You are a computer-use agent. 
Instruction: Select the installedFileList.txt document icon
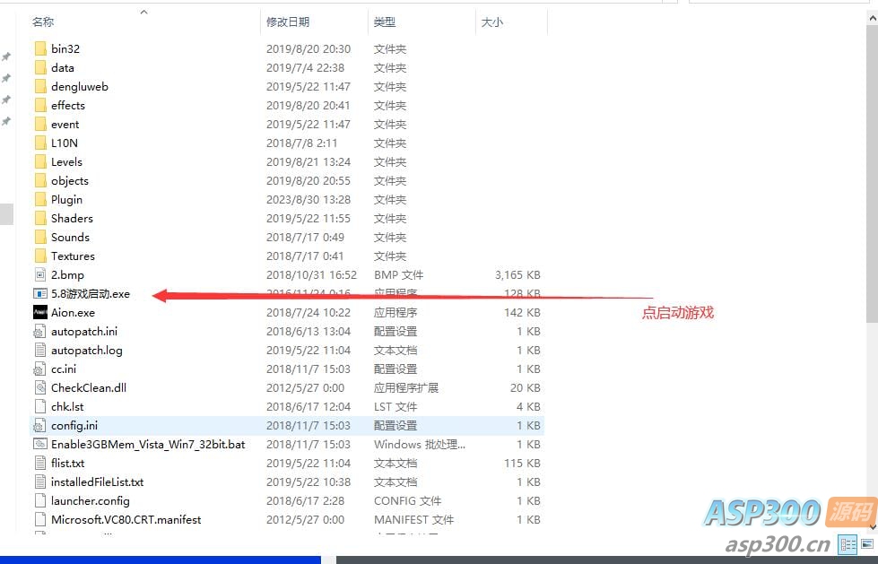40,482
